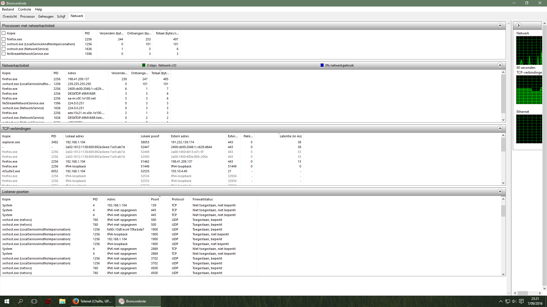Screen dimensions: 547x307
Task: Open the Controle menu
Action: point(25,9)
